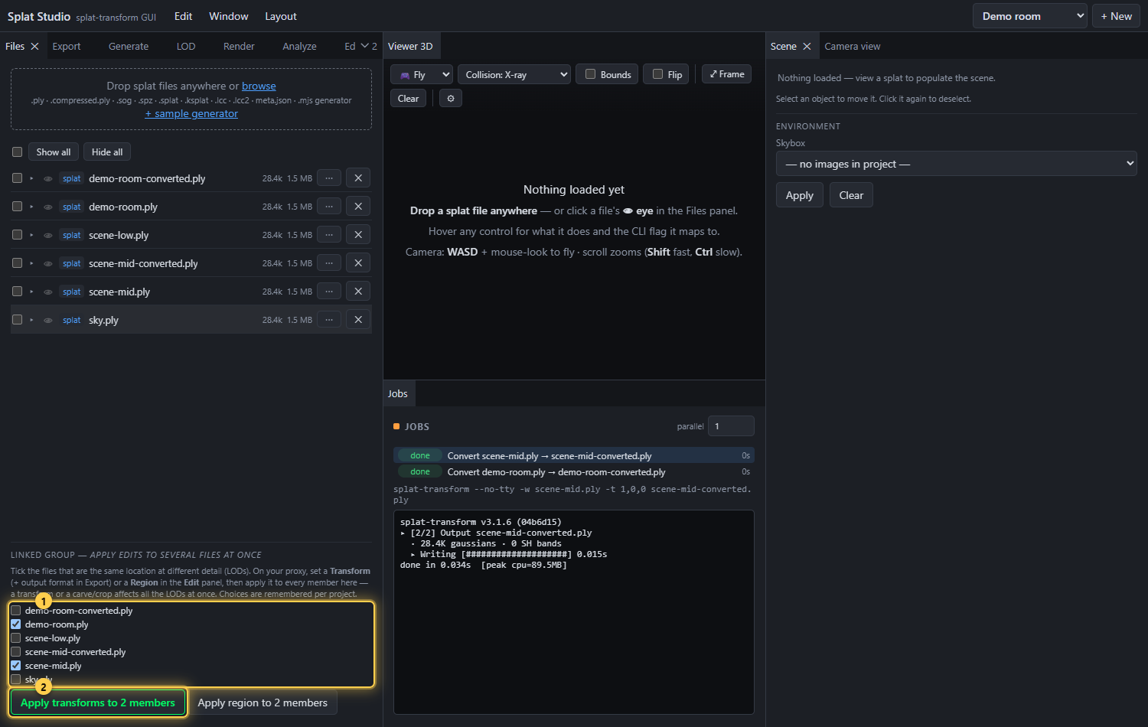Enable the Flip checkbox
1148x727 pixels.
[657, 74]
